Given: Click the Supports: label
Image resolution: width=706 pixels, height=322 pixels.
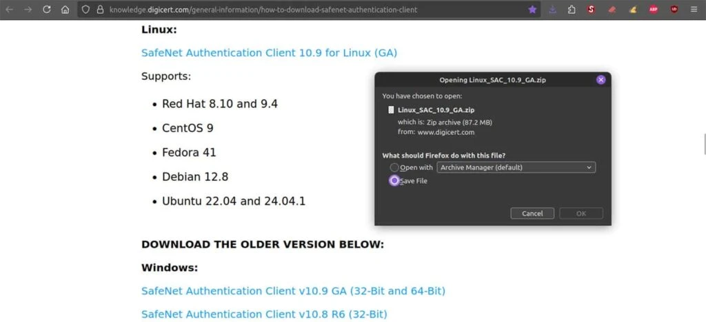Looking at the screenshot, I should tap(166, 76).
